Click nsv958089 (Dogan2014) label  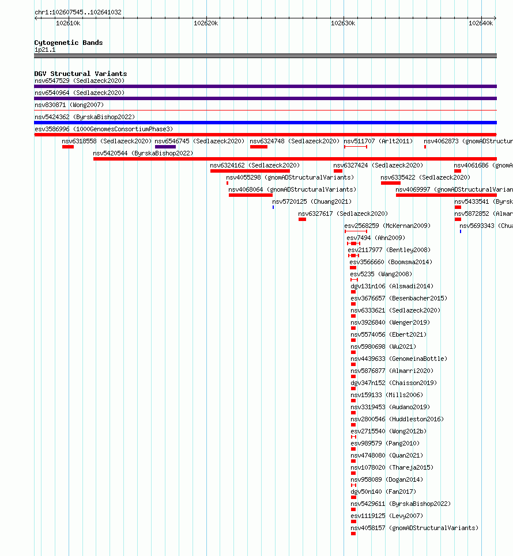click(x=387, y=479)
